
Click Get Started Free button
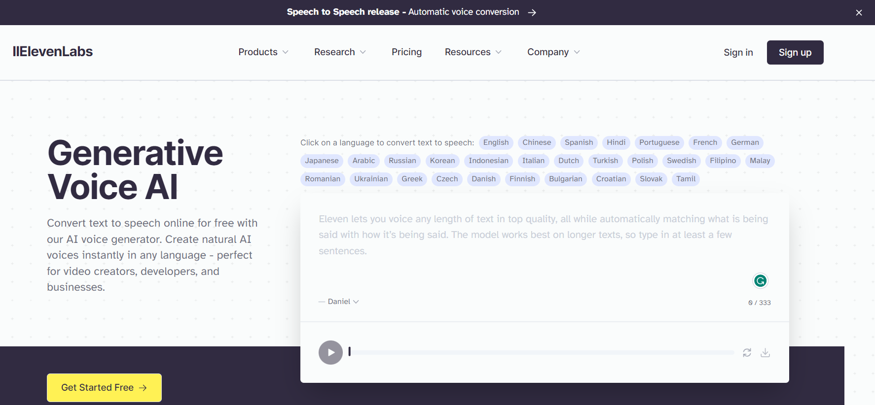(x=104, y=388)
